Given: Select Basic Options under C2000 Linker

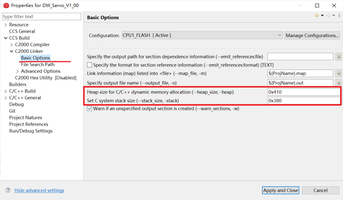Looking at the screenshot, I should (x=35, y=58).
